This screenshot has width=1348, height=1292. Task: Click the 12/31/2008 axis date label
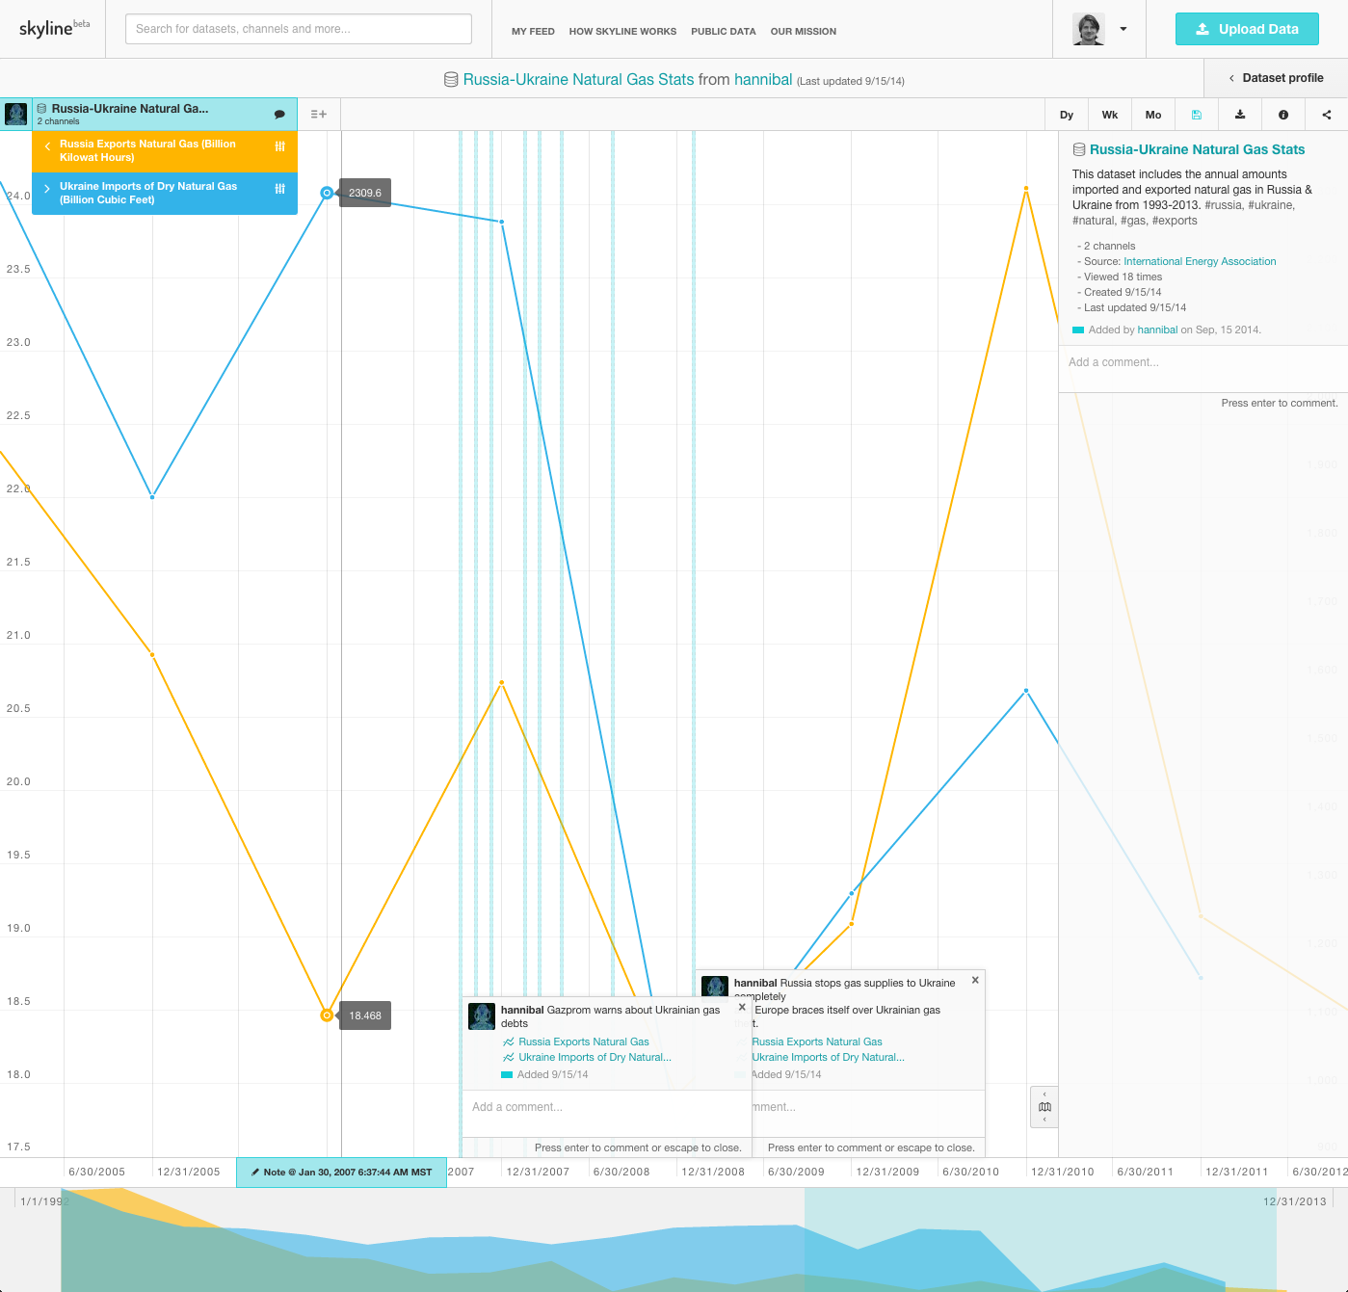click(713, 1172)
